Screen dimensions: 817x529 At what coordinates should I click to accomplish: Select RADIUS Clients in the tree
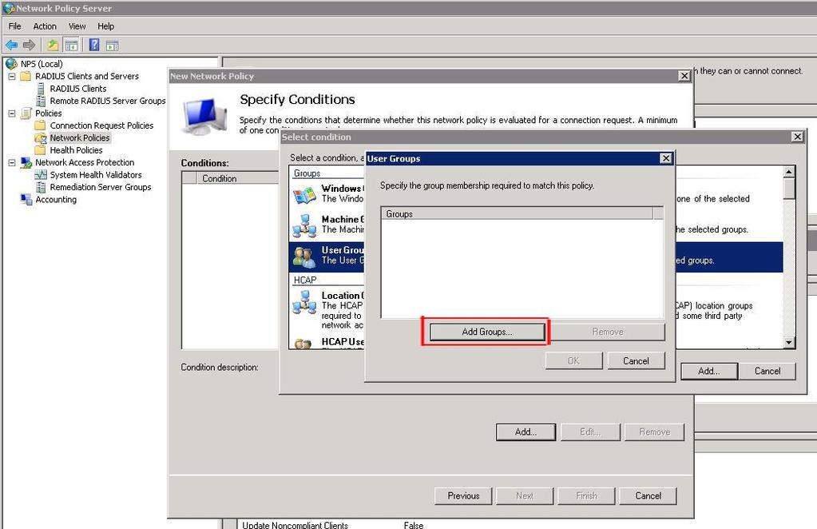click(x=78, y=89)
